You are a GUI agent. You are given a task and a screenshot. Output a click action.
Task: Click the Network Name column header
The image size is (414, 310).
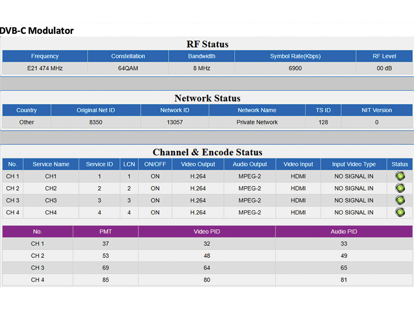[x=257, y=110]
